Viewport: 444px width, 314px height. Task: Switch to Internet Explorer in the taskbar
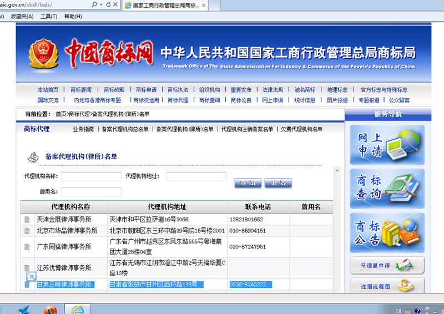pyautogui.click(x=77, y=309)
